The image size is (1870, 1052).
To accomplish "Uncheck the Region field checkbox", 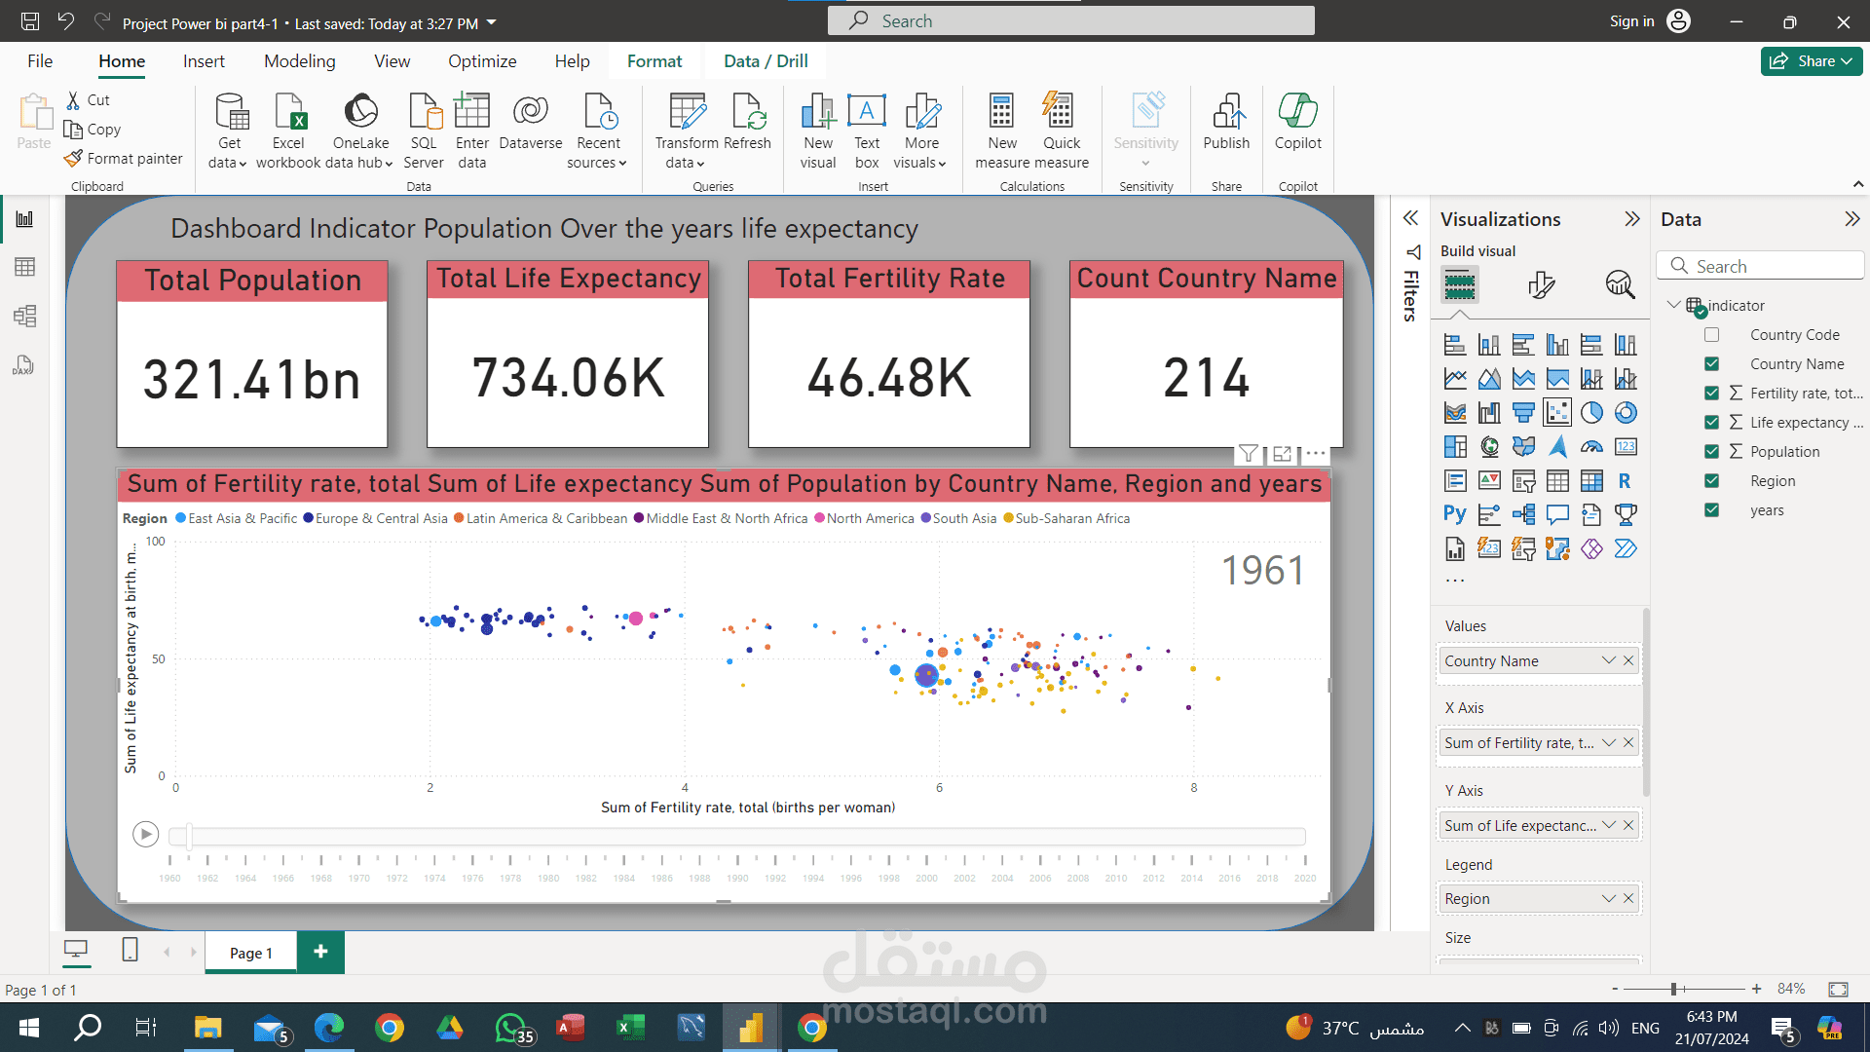I will tap(1711, 481).
